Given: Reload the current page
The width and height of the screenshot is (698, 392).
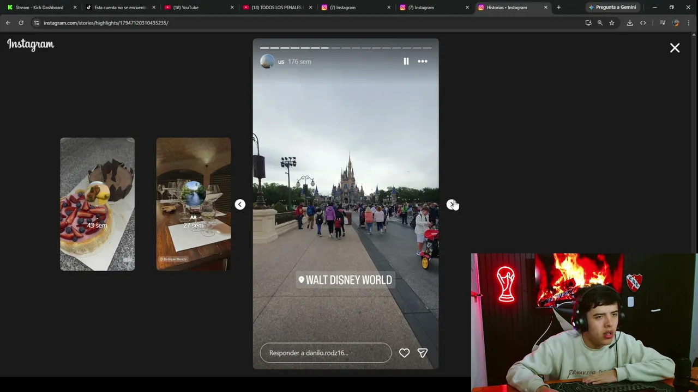Looking at the screenshot, I should pyautogui.click(x=21, y=23).
